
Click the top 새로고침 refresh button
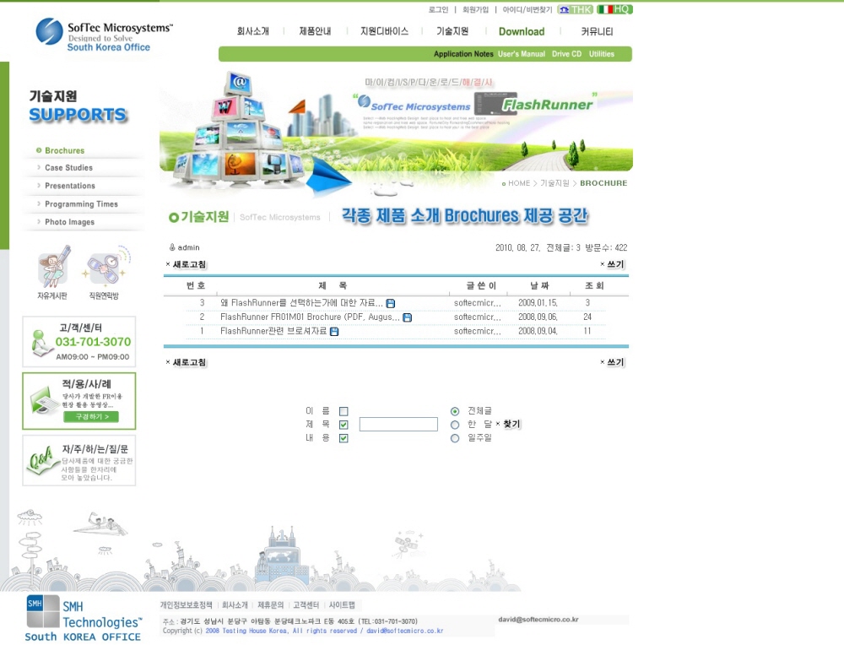coord(187,264)
